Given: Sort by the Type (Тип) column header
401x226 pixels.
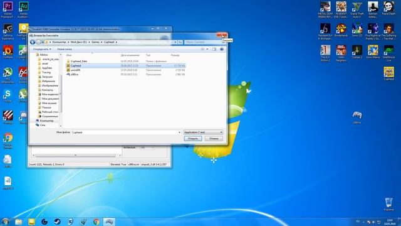Looking at the screenshot, I should 148,55.
